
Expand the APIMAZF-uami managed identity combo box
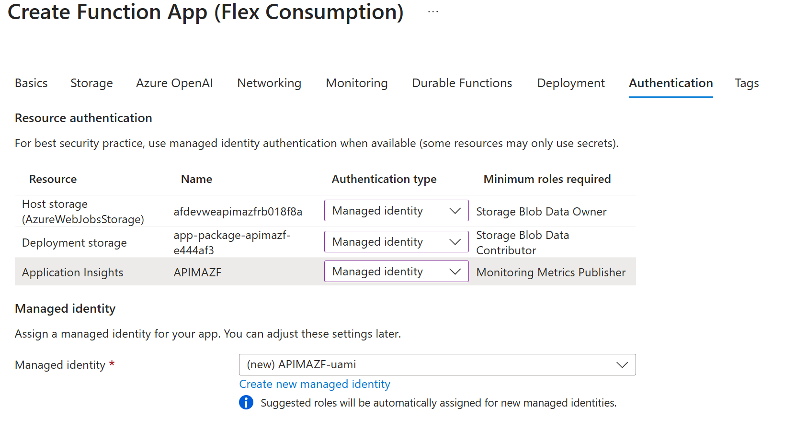click(x=437, y=365)
